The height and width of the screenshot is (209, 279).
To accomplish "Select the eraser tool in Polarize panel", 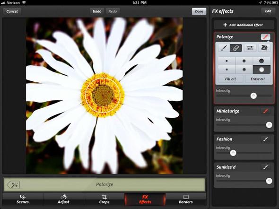I will [236, 48].
